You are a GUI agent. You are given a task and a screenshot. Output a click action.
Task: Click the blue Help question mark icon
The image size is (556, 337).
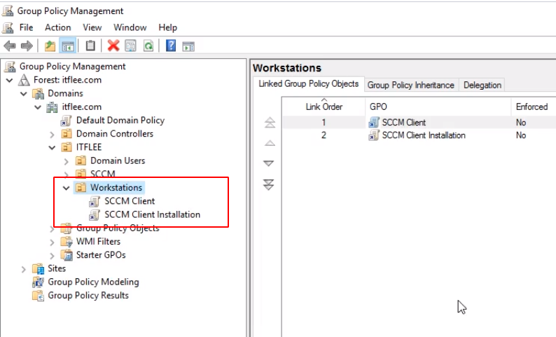[x=171, y=46]
